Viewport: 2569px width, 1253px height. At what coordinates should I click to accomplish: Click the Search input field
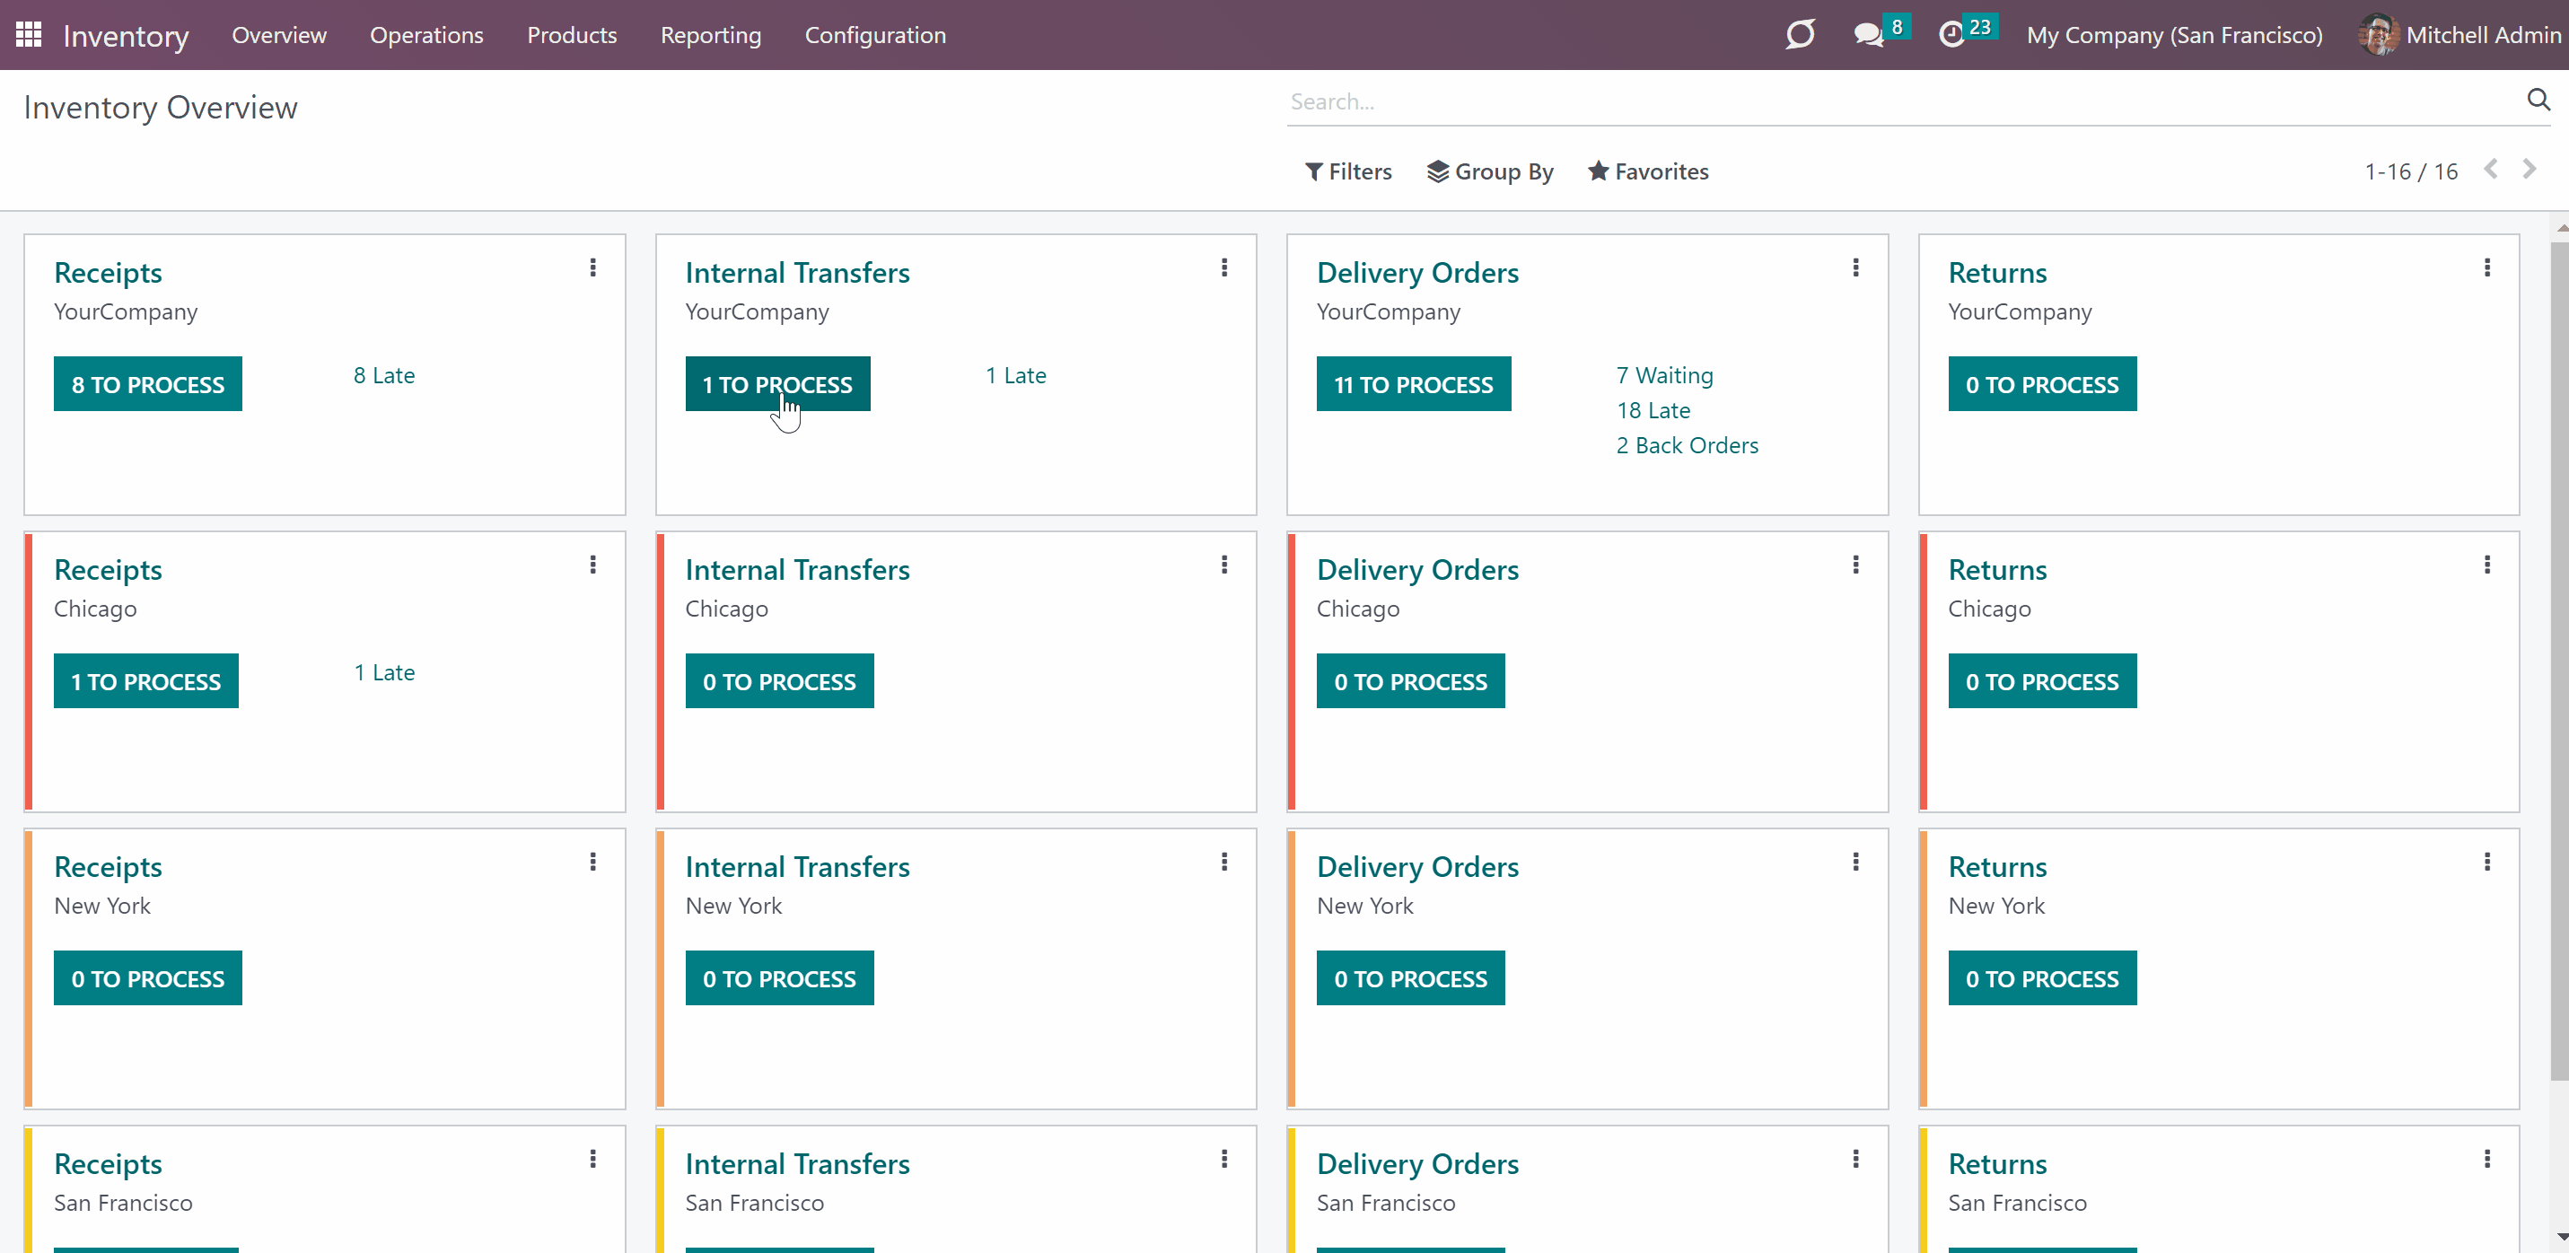pyautogui.click(x=1903, y=101)
